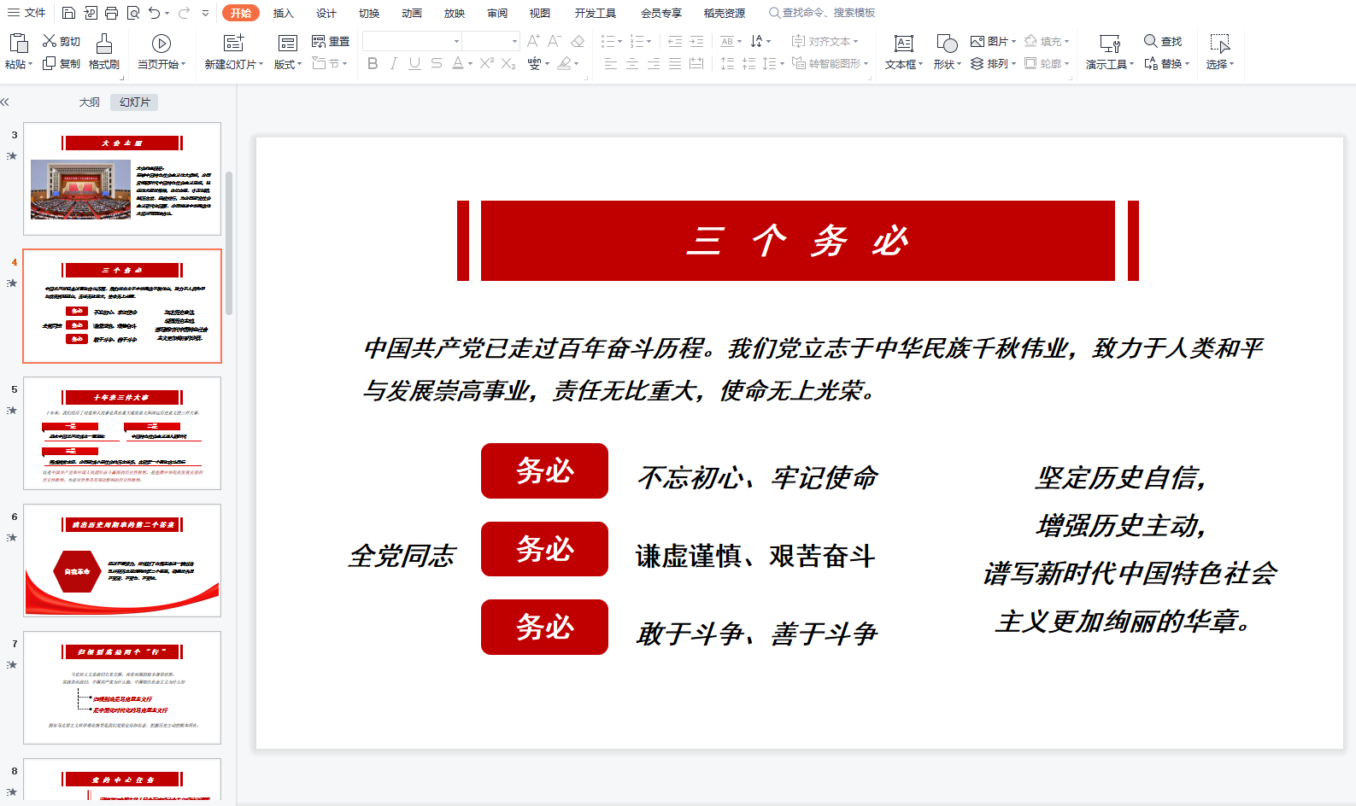Select slide 5 thumbnail 十年来三件大事

122,433
